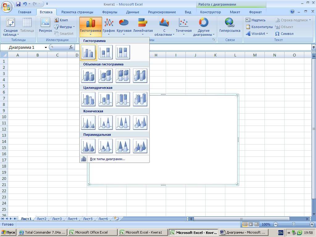Undo the last action
316x237 pixels.
tap(25, 4)
